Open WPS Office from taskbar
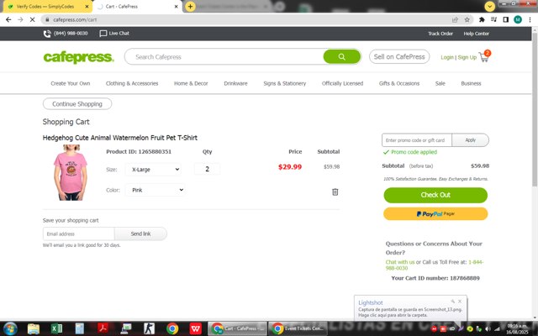538x336 pixels. (x=196, y=328)
